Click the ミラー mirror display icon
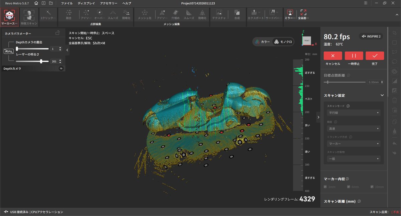The width and height of the screenshot is (401, 216). 290,13
